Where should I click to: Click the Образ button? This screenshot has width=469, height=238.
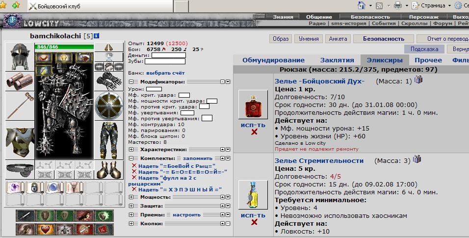[281, 39]
